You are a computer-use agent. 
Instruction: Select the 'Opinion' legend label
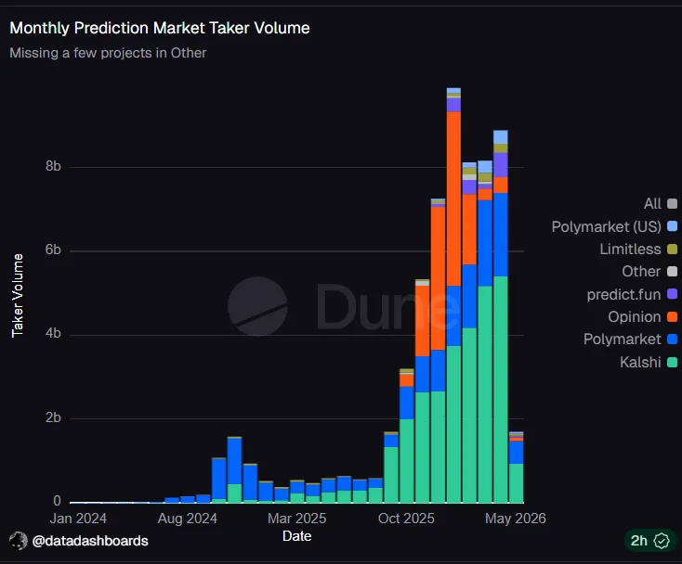tap(635, 317)
